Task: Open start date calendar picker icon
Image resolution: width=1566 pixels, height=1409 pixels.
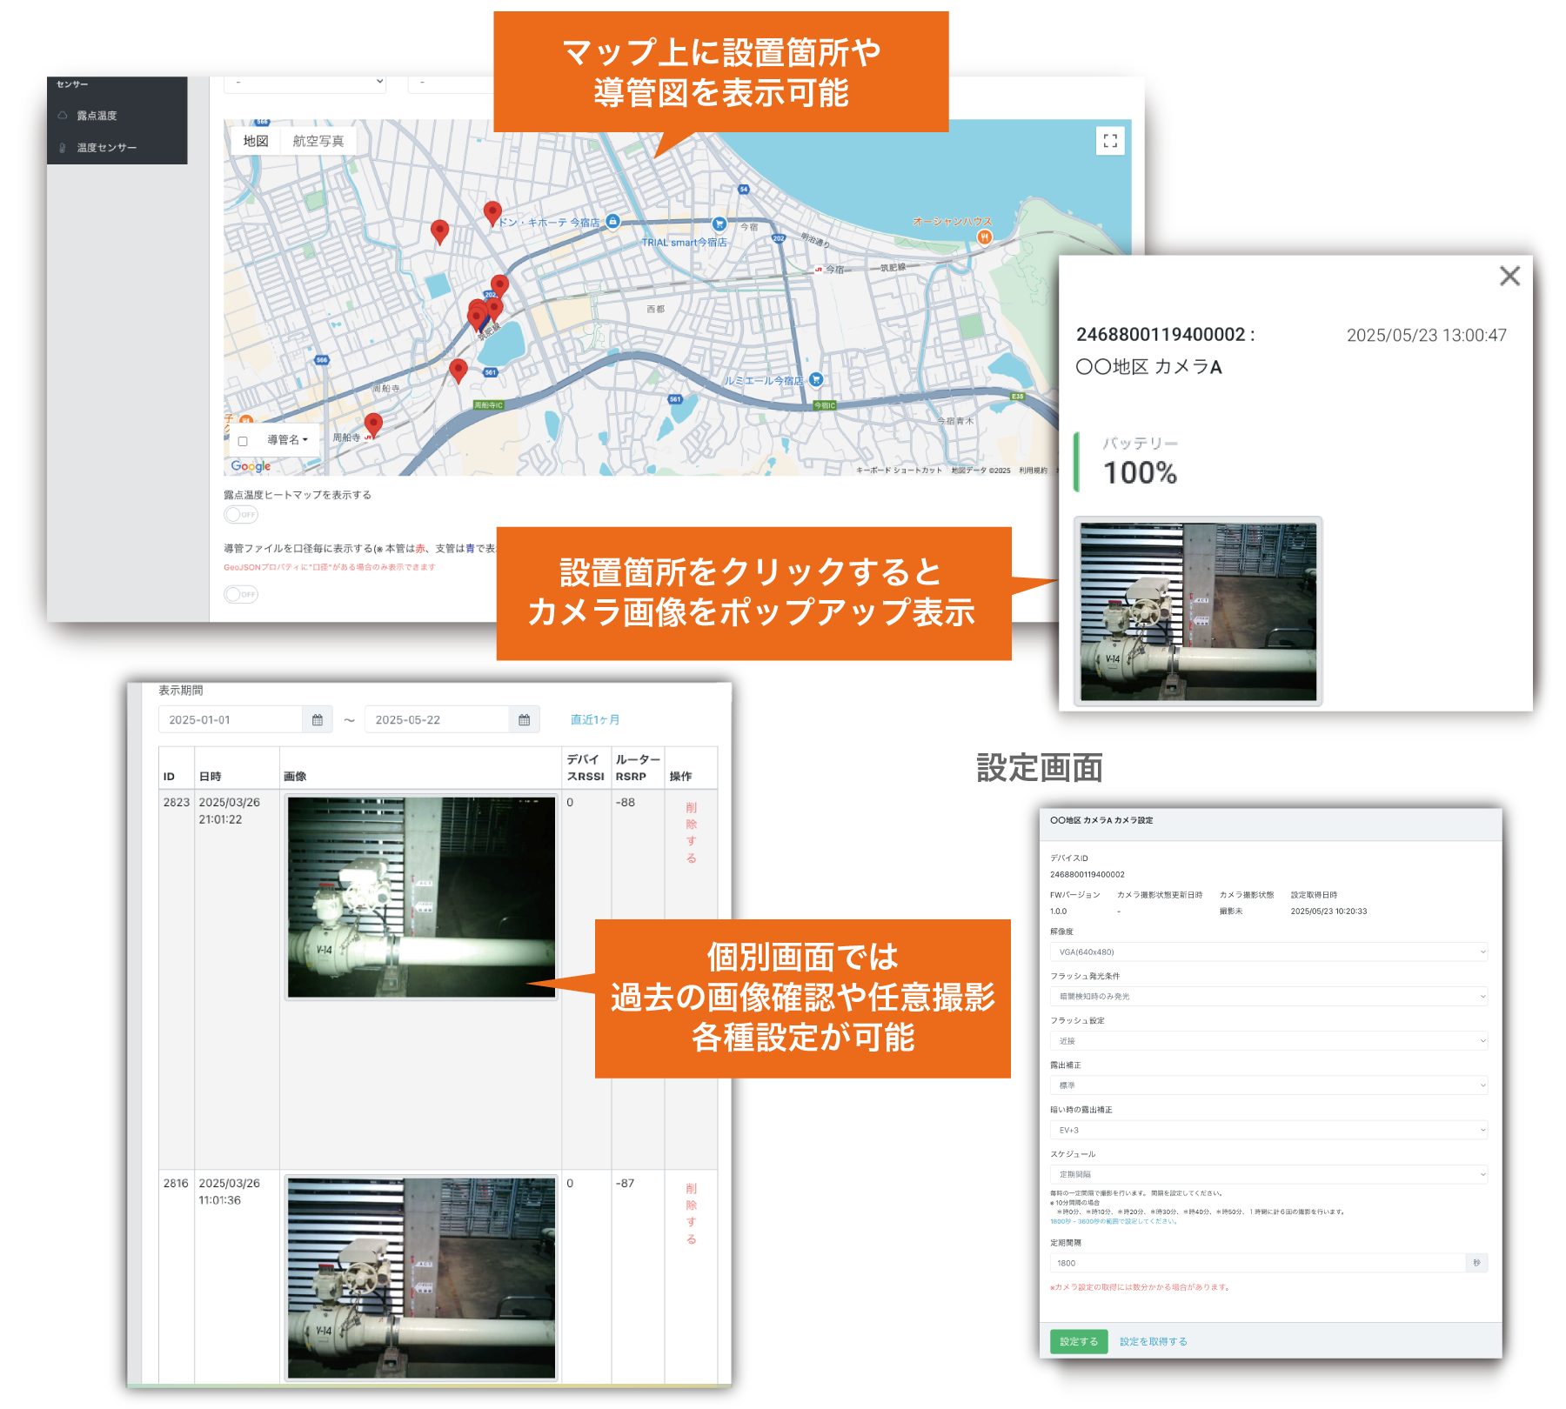Action: (318, 720)
